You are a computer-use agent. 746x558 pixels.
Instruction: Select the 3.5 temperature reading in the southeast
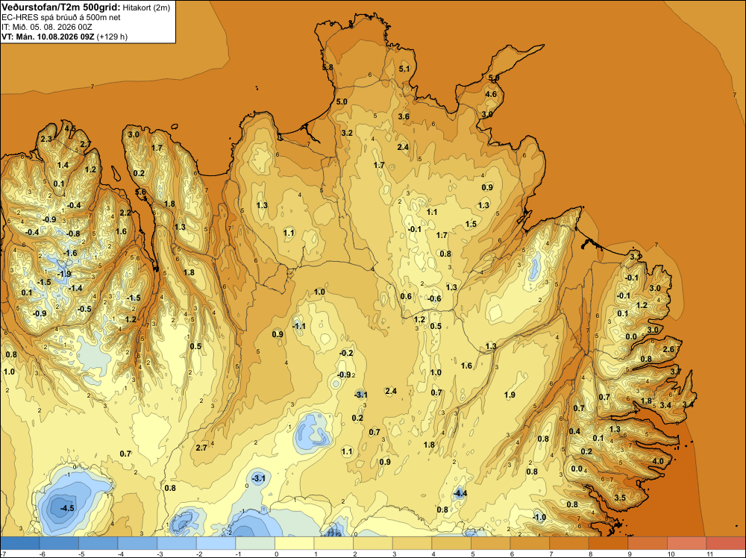pos(620,498)
